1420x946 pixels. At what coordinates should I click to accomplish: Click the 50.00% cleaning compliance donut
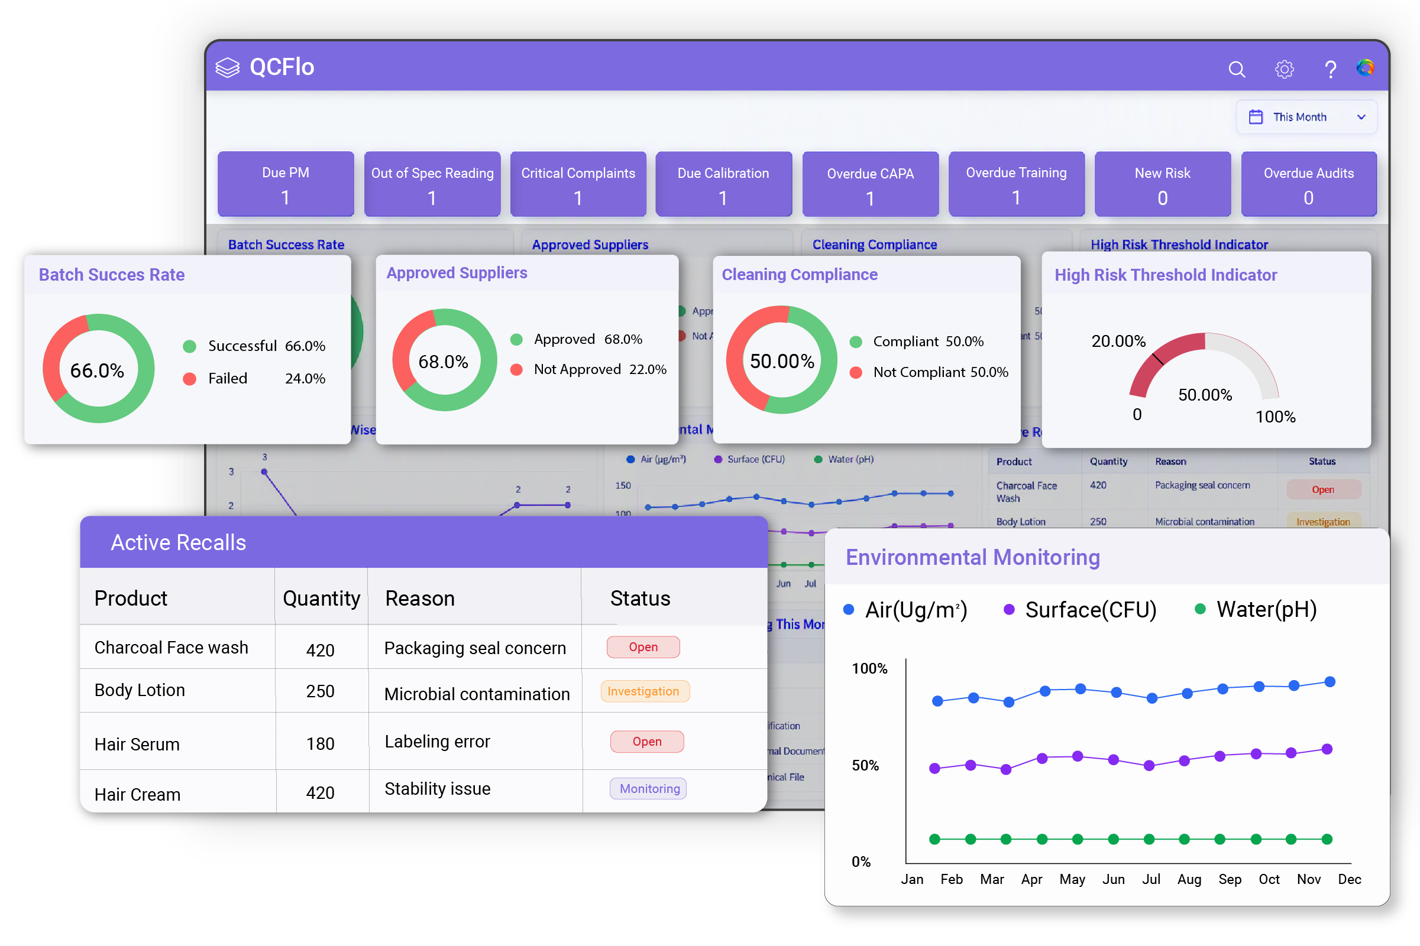coord(781,360)
